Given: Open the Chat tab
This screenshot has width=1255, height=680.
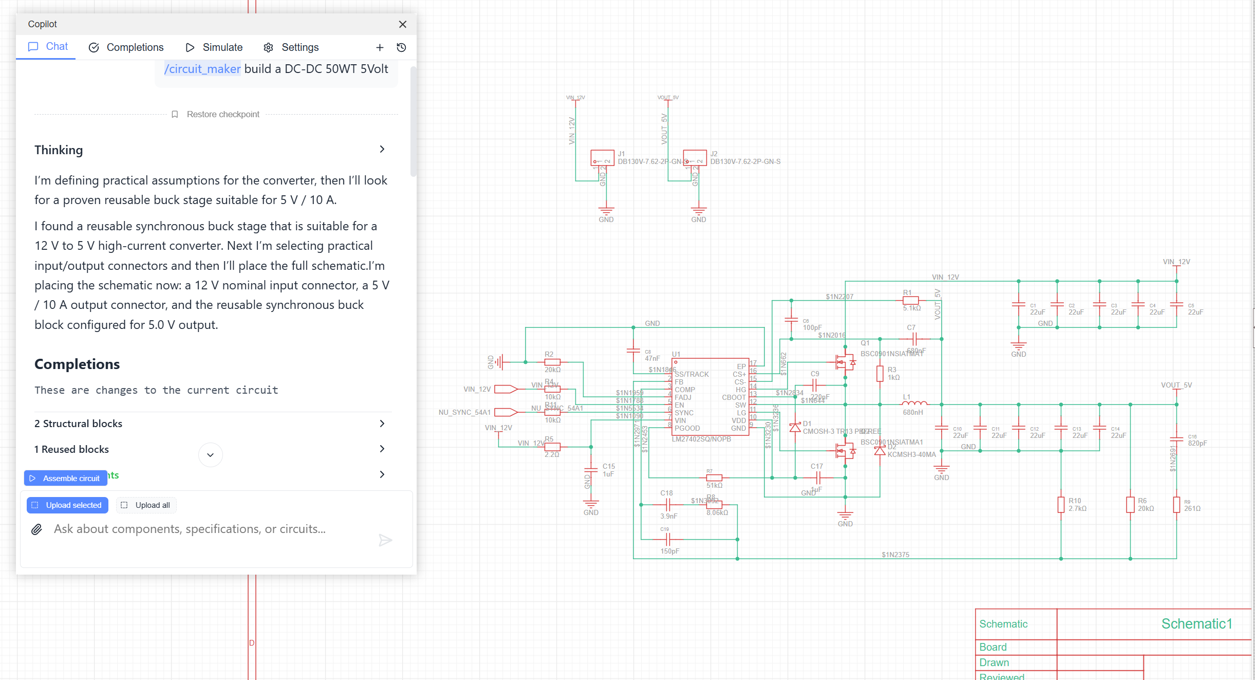Looking at the screenshot, I should click(x=48, y=47).
